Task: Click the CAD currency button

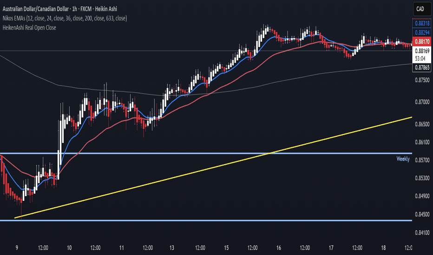Action: [422, 9]
